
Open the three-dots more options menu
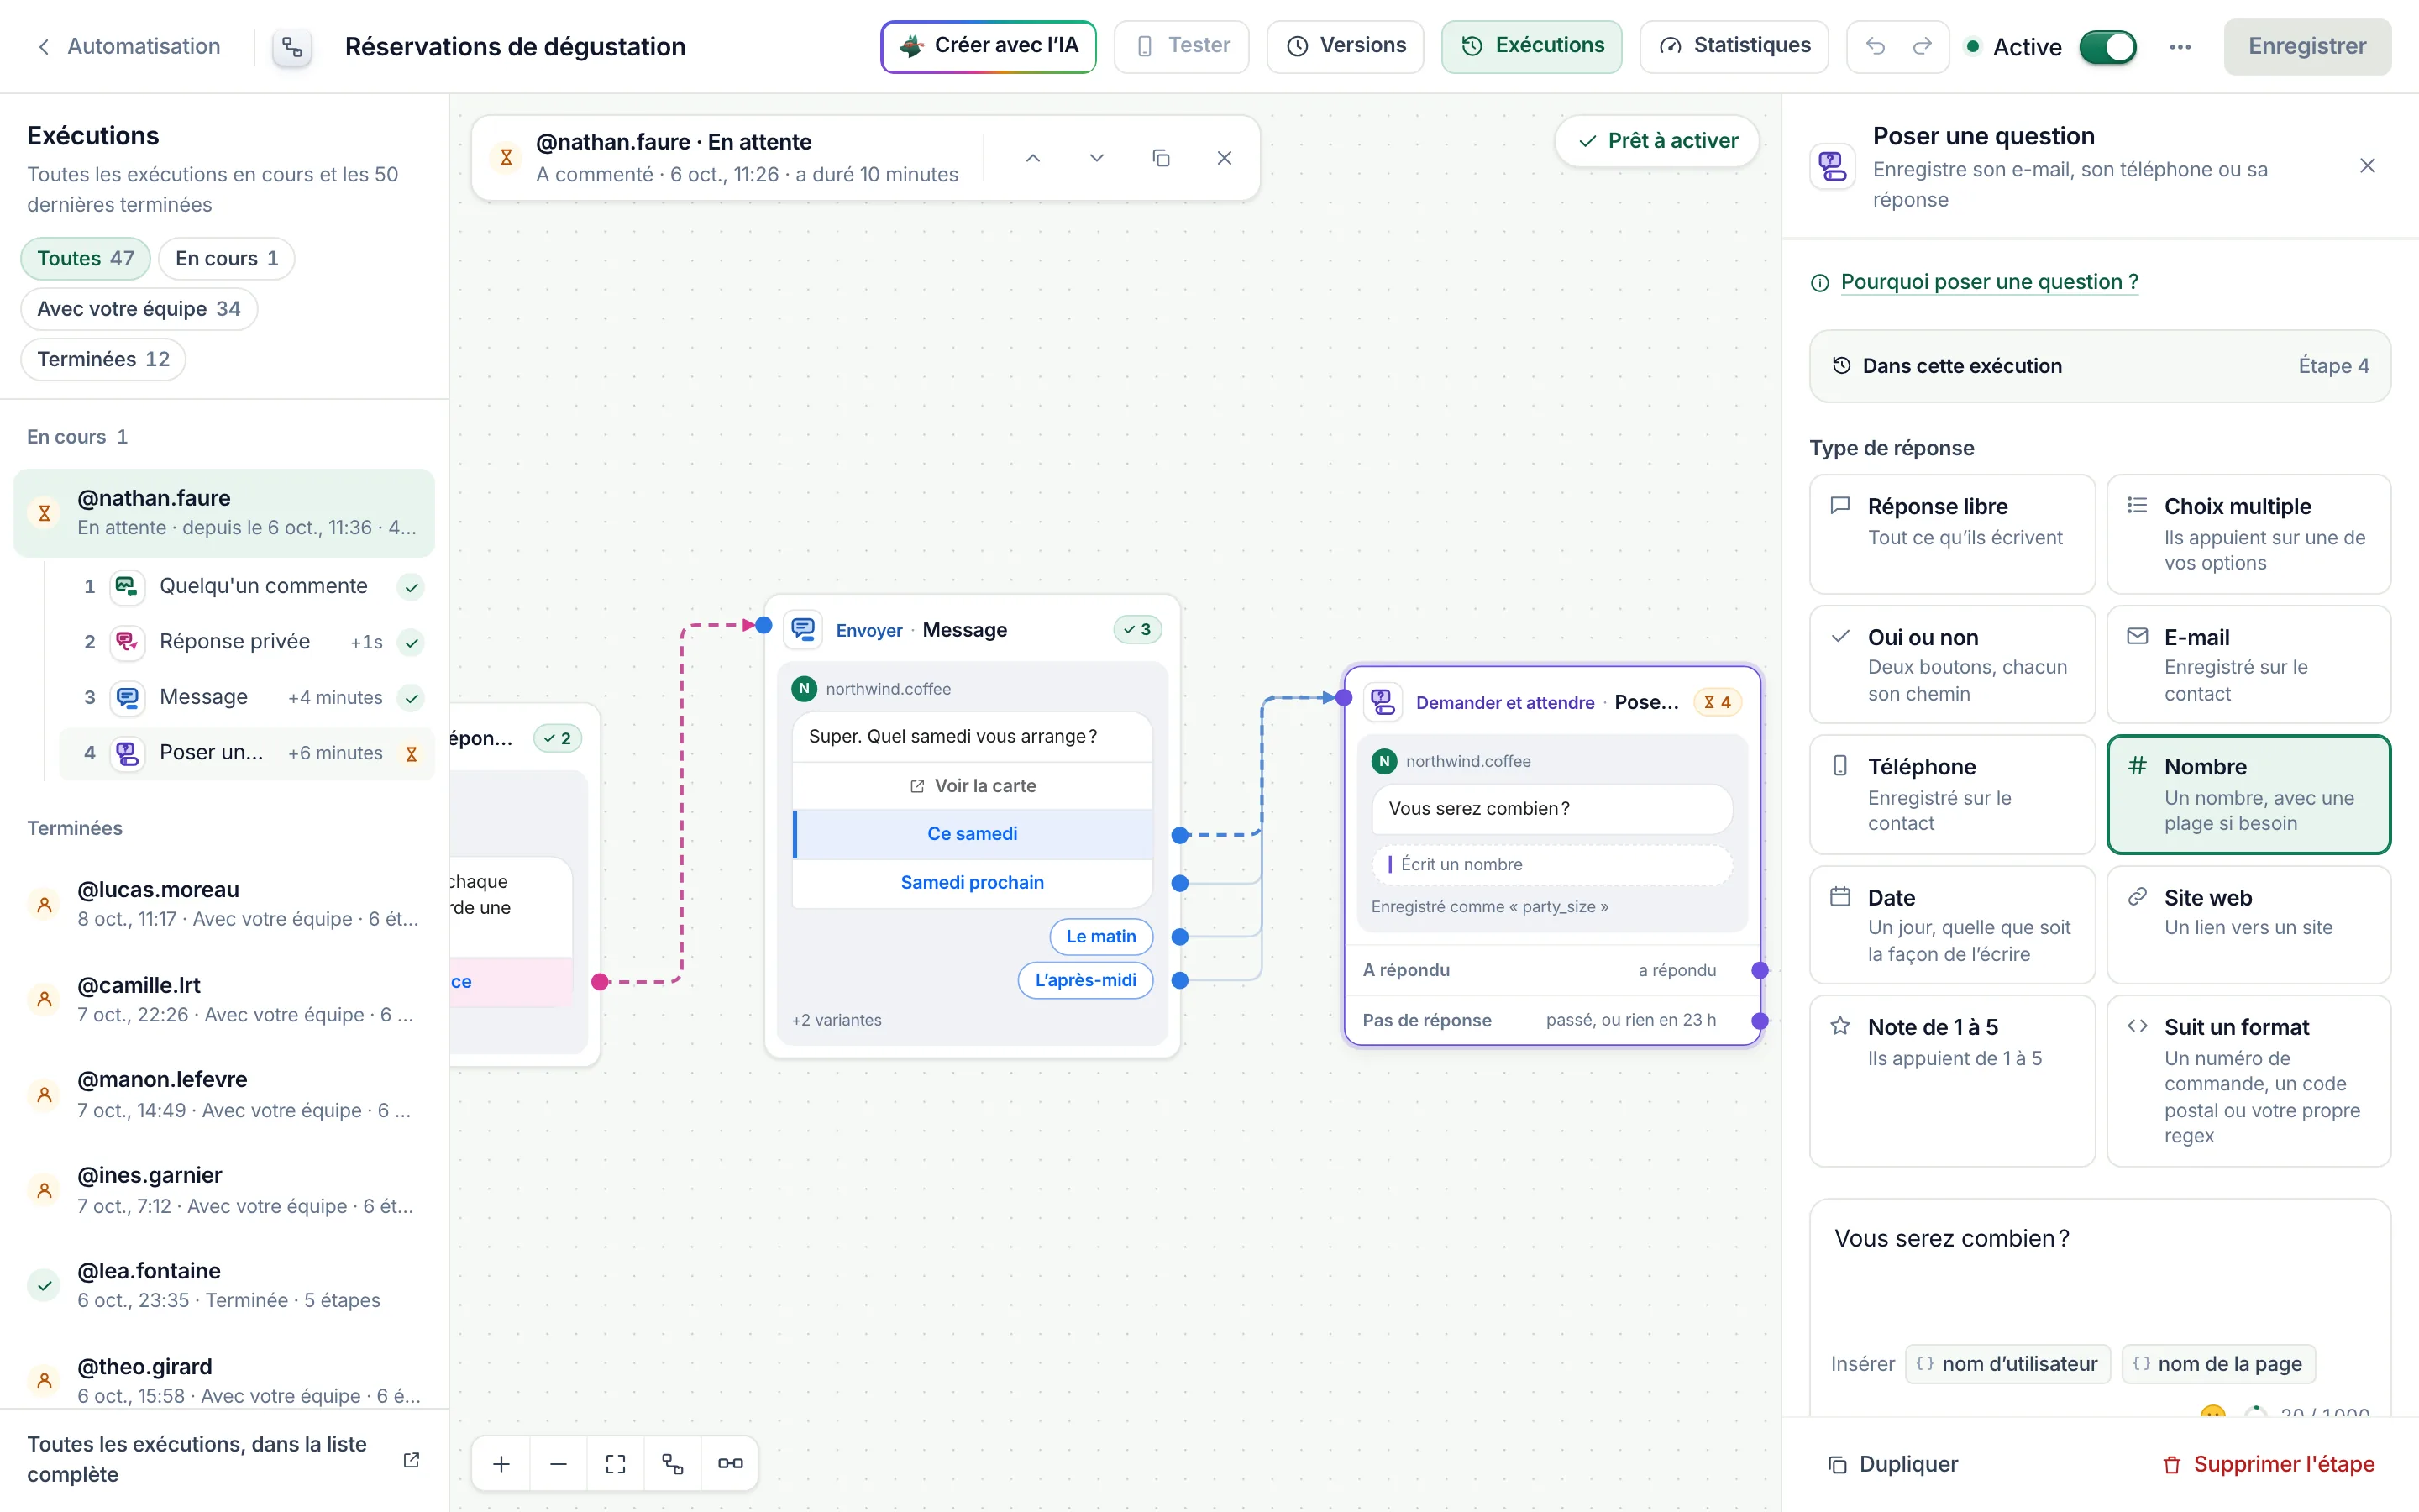point(2180,47)
